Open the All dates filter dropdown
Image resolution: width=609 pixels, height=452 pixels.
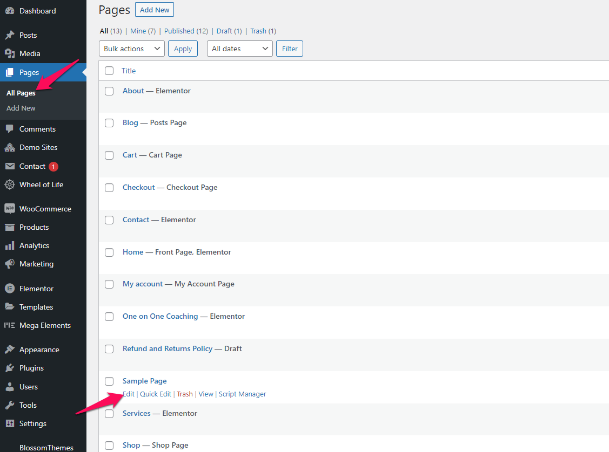pyautogui.click(x=239, y=49)
